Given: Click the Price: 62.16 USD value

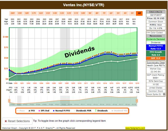Looking at the screenshot, I should (x=156, y=18).
